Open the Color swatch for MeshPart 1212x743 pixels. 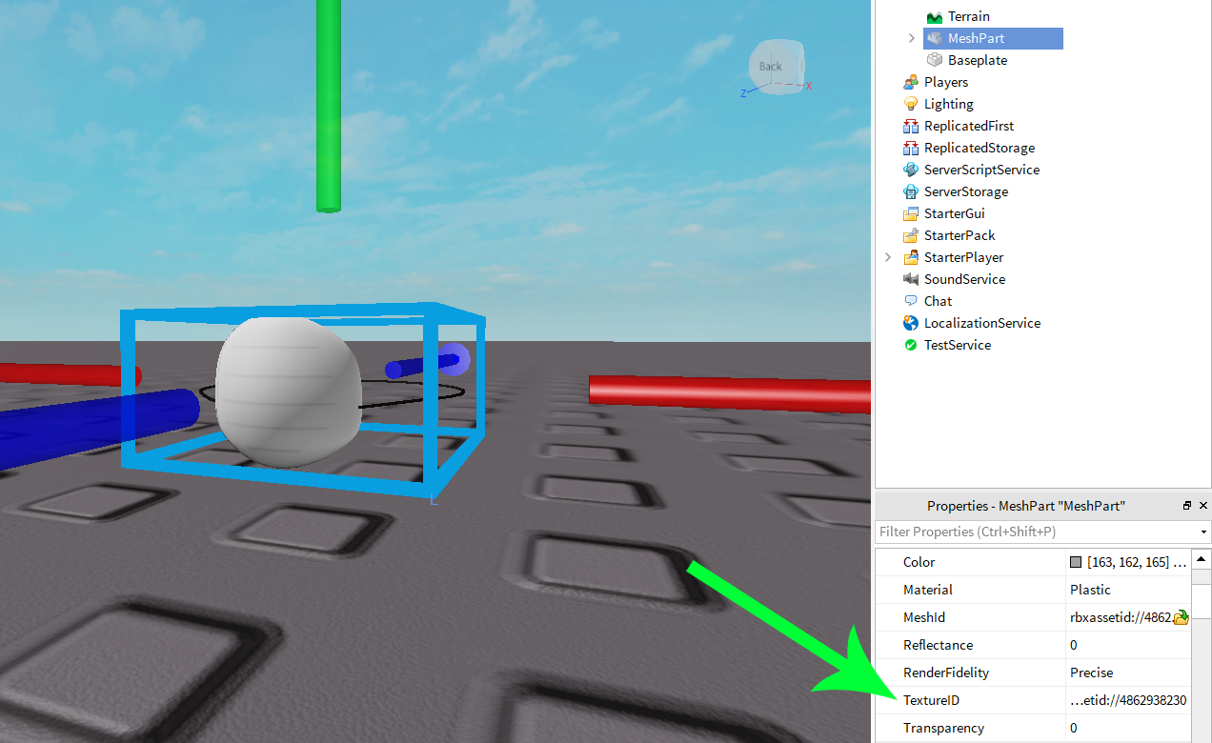pyautogui.click(x=1078, y=562)
